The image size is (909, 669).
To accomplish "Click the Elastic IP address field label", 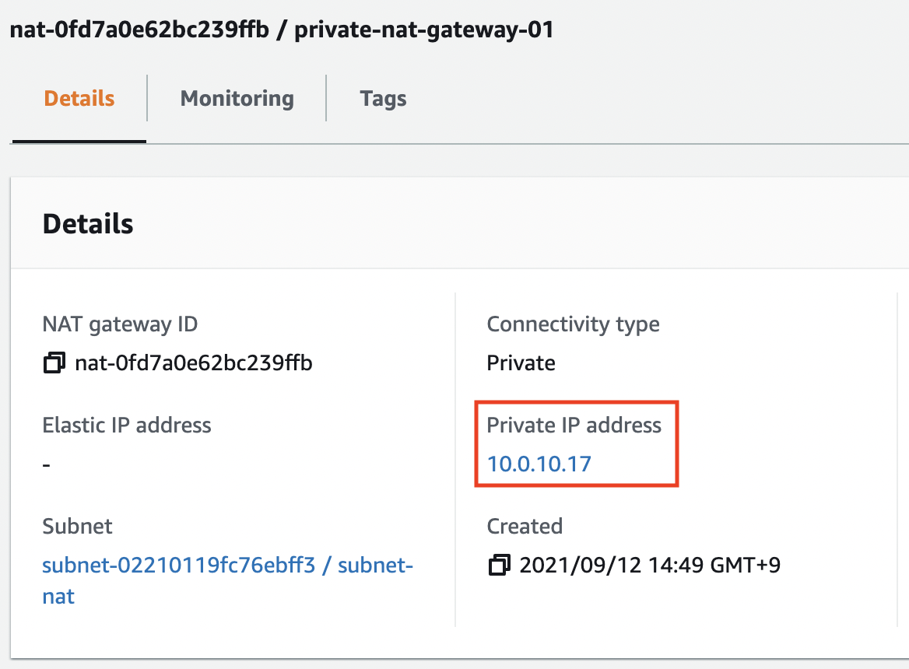I will coord(126,425).
